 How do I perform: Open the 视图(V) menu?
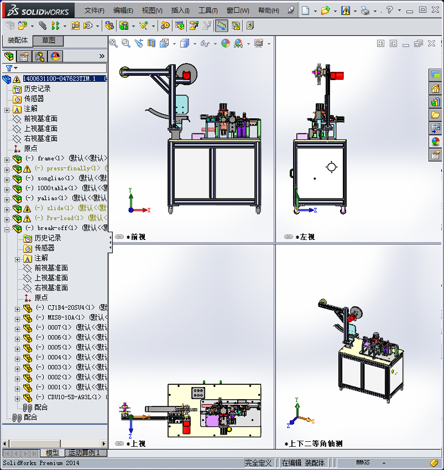pyautogui.click(x=152, y=11)
